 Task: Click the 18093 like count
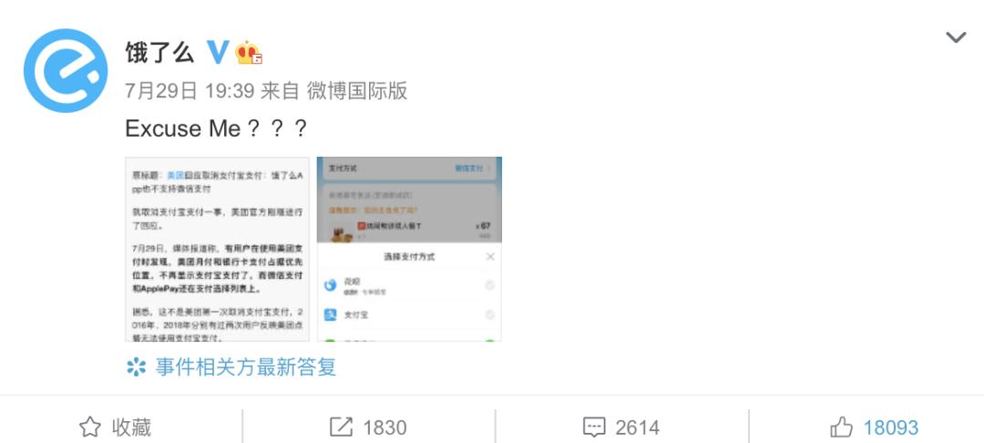click(x=890, y=428)
